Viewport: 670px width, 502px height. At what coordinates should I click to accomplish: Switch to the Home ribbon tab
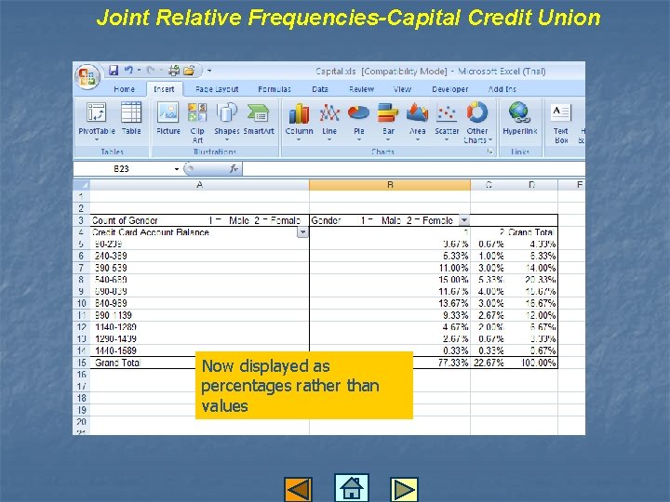coord(124,89)
